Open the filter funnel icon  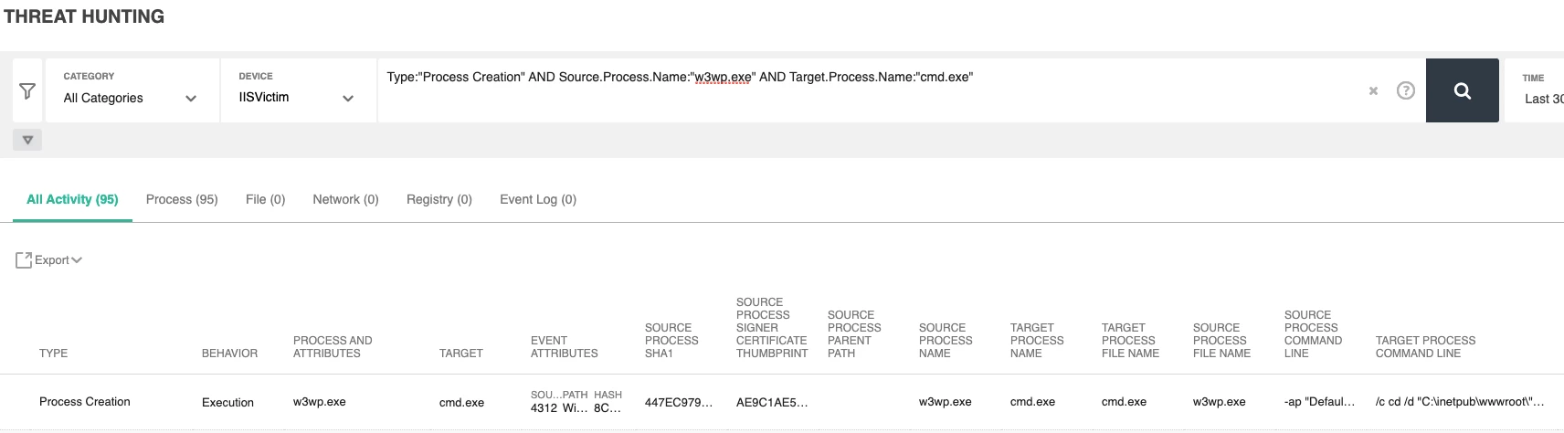click(27, 90)
